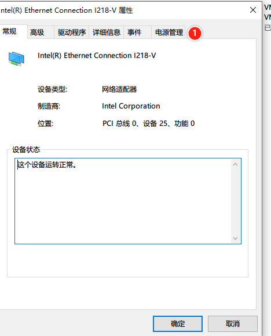Click the Intel Corporation manufacturer value
This screenshot has width=271, height=336.
pyautogui.click(x=131, y=106)
